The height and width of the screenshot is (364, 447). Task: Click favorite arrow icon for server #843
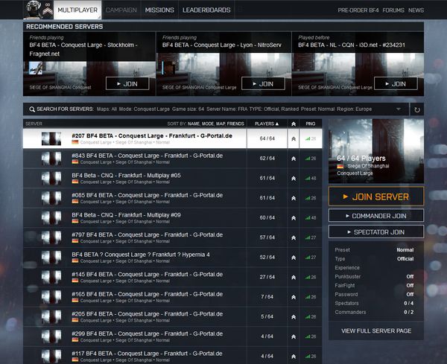point(294,159)
